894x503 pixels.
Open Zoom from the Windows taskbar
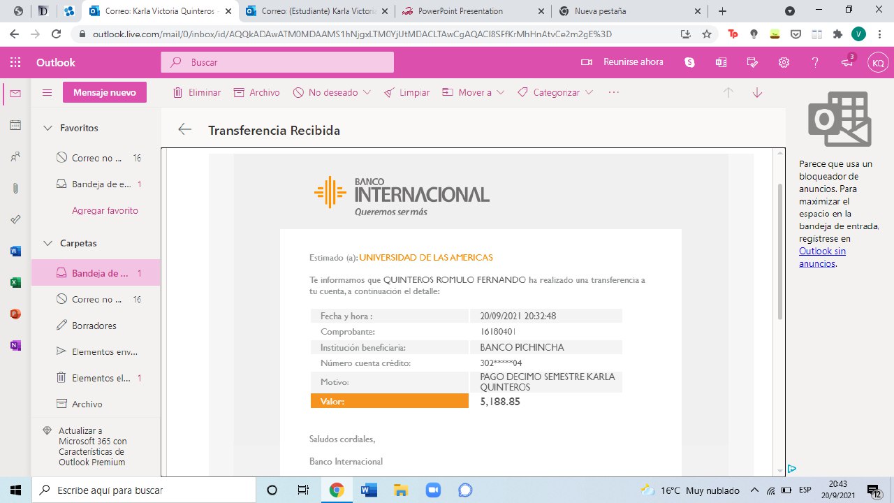tap(433, 490)
